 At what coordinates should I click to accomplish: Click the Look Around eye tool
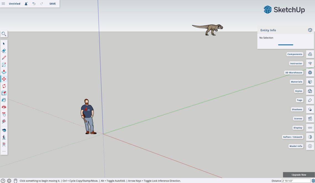[x=4, y=130]
